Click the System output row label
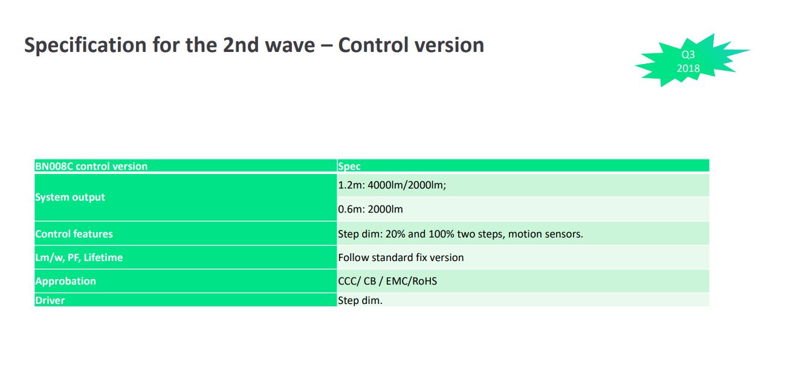 pos(186,198)
